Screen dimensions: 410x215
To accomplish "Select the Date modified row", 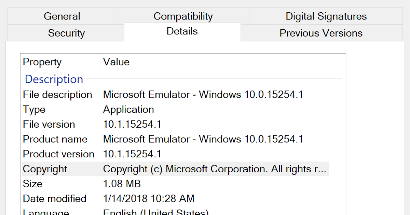I will (x=54, y=199).
